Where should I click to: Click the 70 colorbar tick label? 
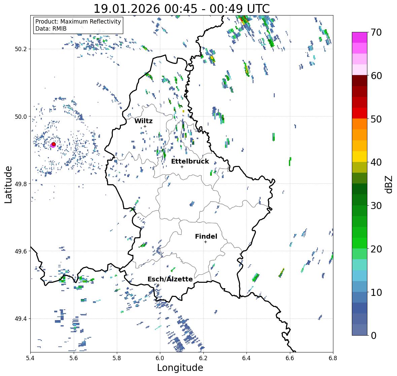click(376, 32)
